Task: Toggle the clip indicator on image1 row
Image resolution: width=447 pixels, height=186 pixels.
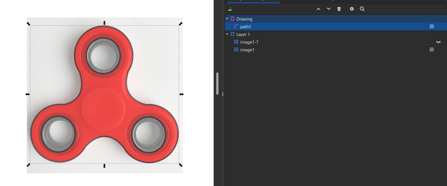Action: [432, 50]
